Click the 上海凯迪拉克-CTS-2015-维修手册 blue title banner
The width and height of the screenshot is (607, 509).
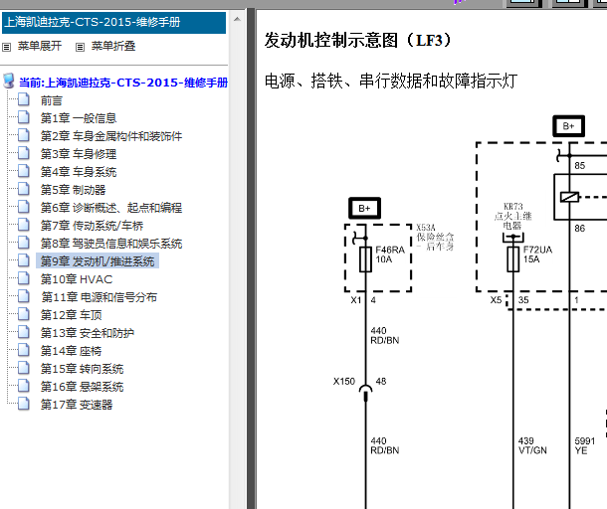click(113, 23)
